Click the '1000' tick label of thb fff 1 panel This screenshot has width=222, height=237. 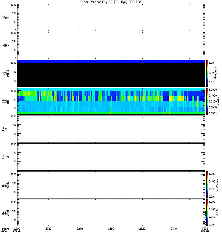pyautogui.click(x=13, y=5)
